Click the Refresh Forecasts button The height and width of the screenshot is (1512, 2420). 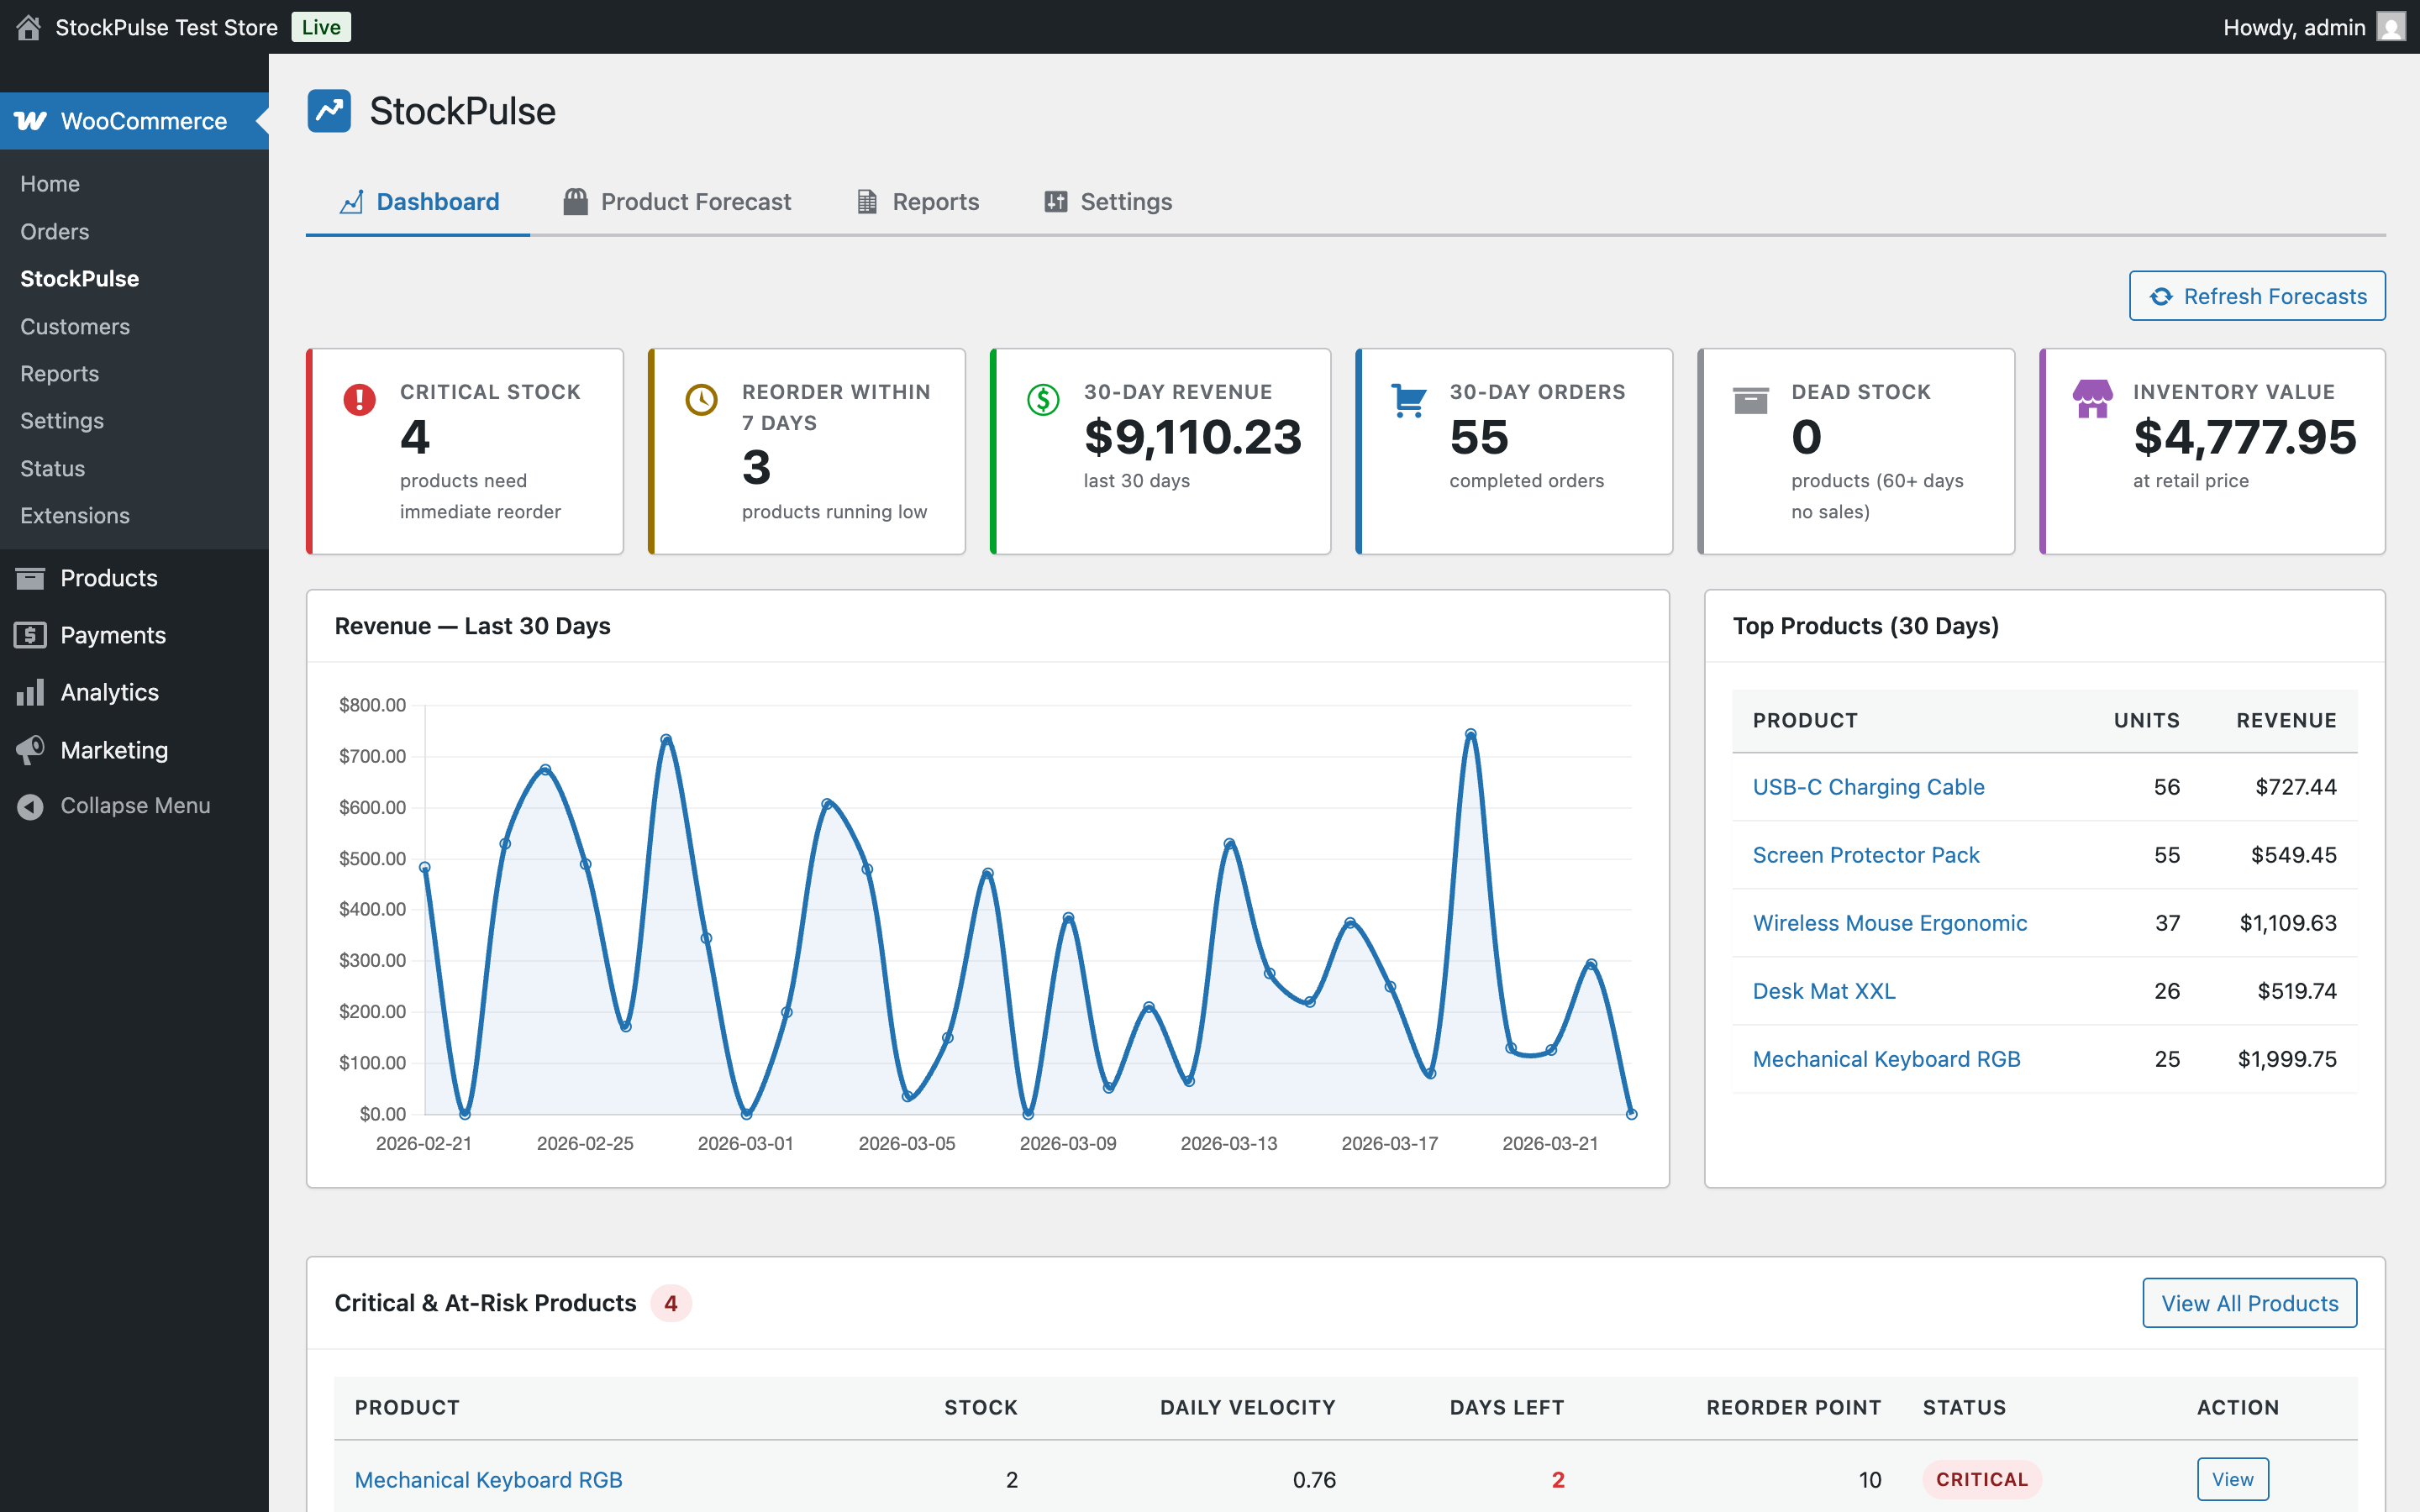click(x=2257, y=296)
